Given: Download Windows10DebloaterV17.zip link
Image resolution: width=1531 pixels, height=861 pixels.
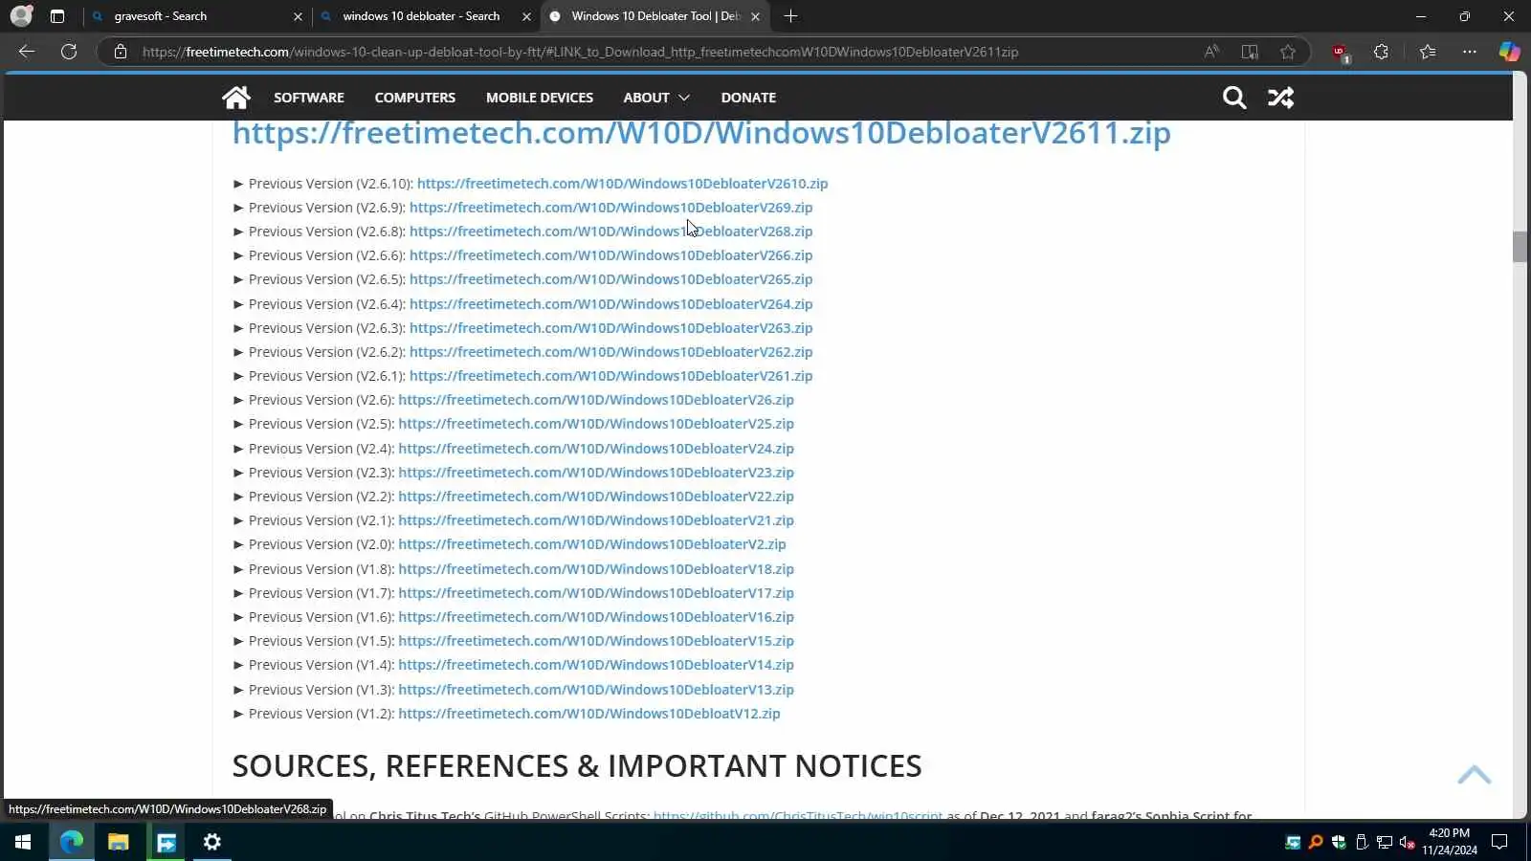Looking at the screenshot, I should pyautogui.click(x=596, y=593).
